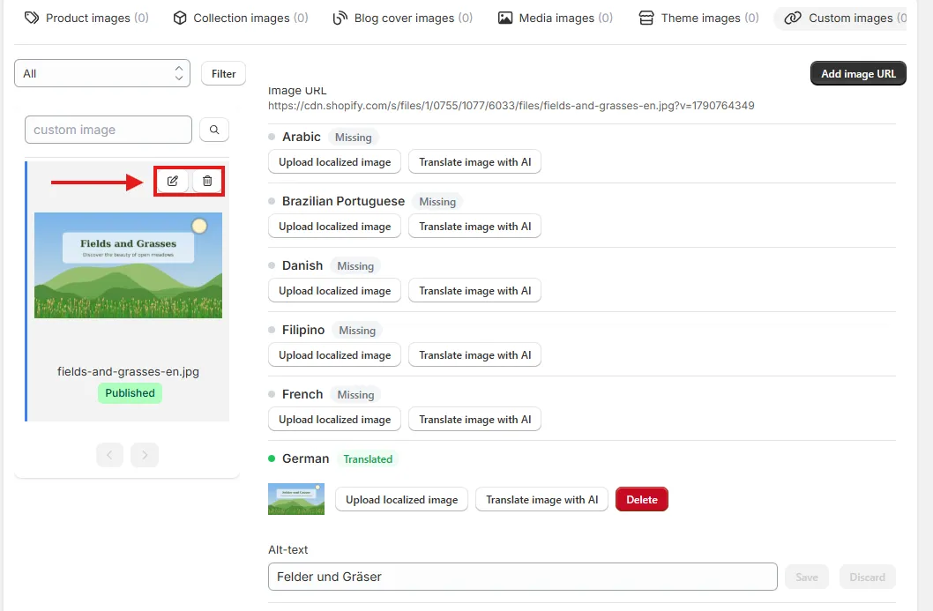Click the Alt-text field with Felder und Gräser
The image size is (933, 611).
click(x=522, y=577)
